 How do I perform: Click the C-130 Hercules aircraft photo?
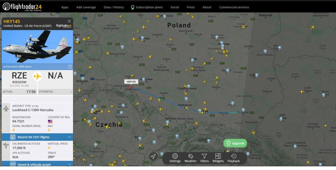tap(37, 47)
